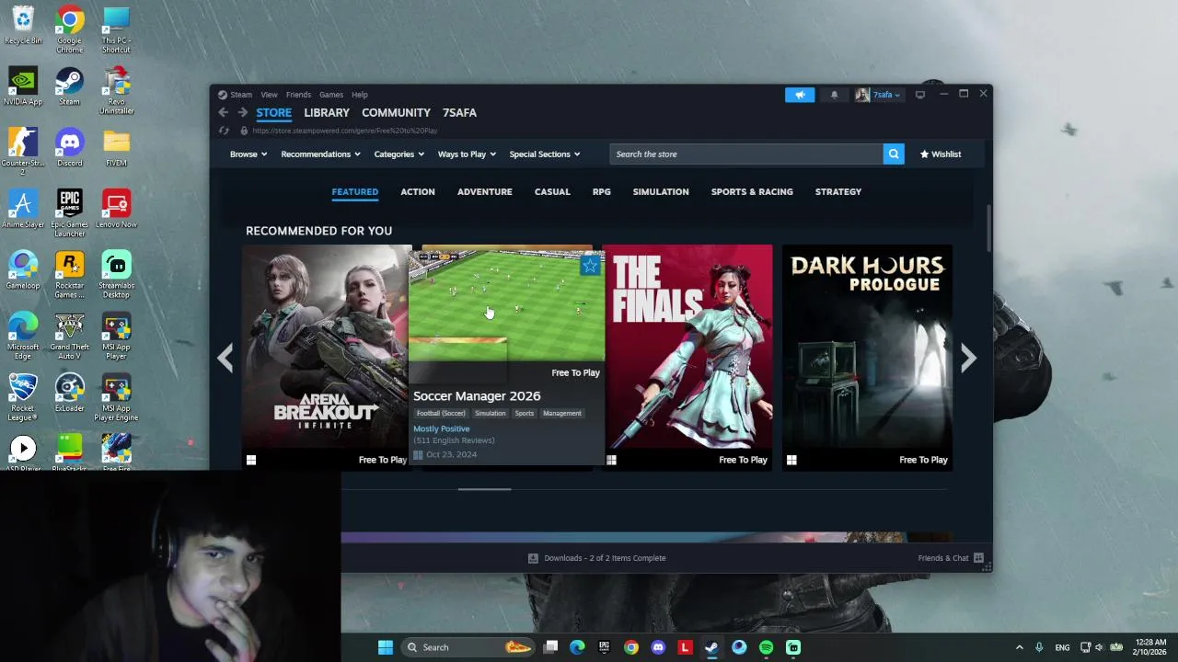The image size is (1178, 662).
Task: Open Counter-Strike 2 desktop shortcut
Action: coord(23,152)
